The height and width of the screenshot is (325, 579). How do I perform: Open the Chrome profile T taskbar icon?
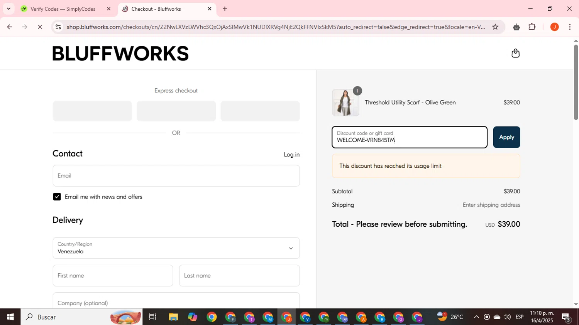click(x=249, y=317)
